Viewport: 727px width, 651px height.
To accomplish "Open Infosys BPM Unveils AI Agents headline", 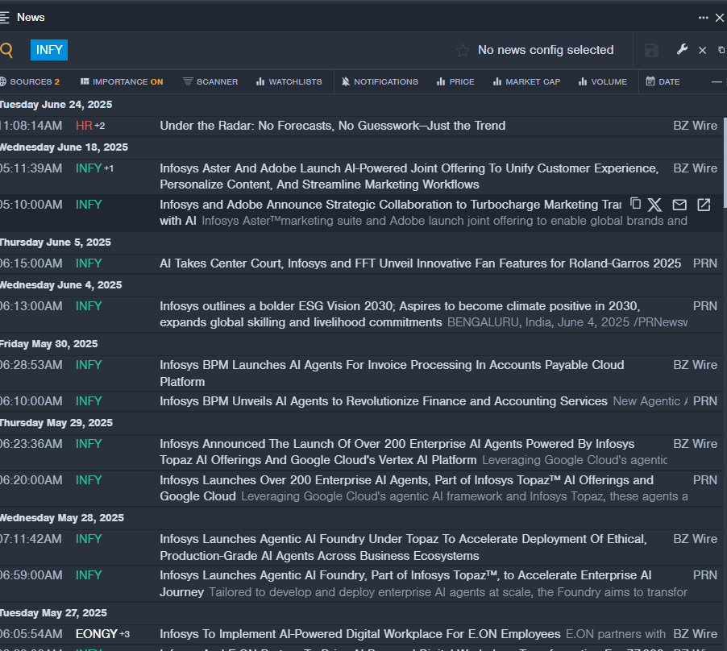I will point(384,400).
